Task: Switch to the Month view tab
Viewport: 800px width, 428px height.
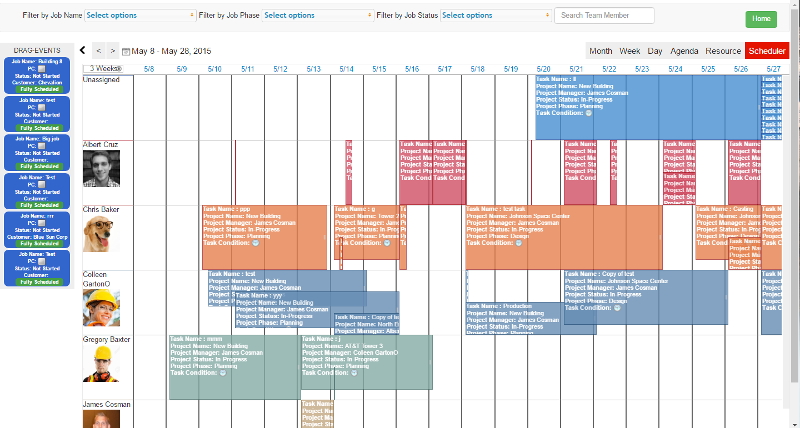Action: coord(601,51)
